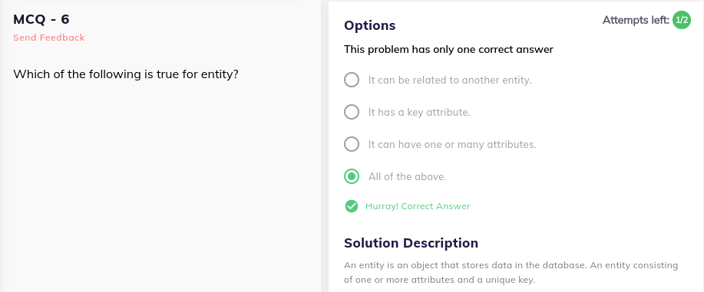The image size is (704, 292).
Task: Click the solution description paragraph
Action: pyautogui.click(x=511, y=273)
